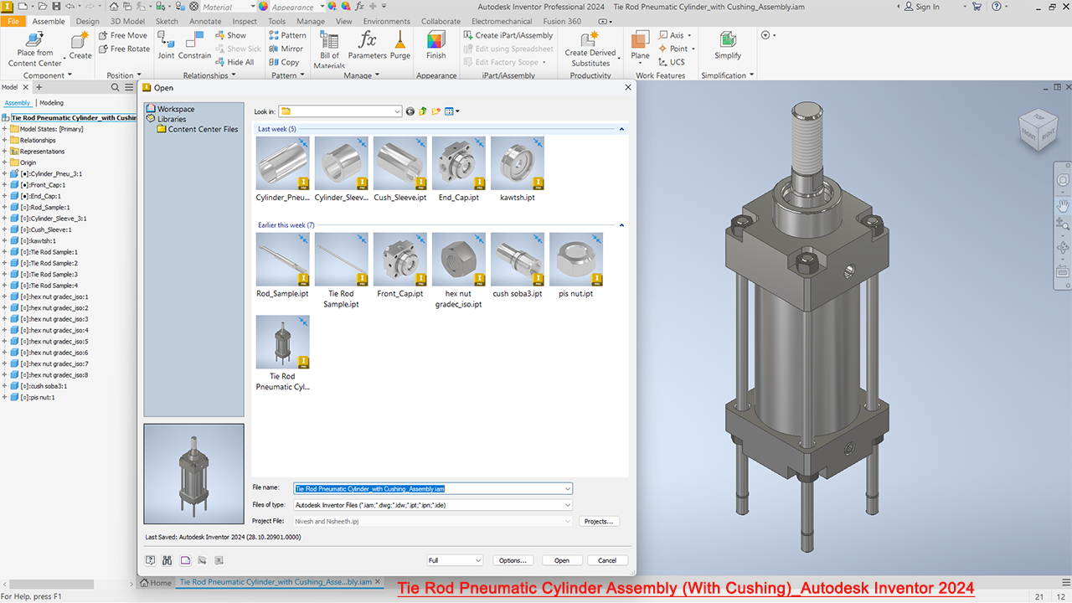The height and width of the screenshot is (603, 1072).
Task: Click the Simplify tool icon
Action: (x=728, y=42)
